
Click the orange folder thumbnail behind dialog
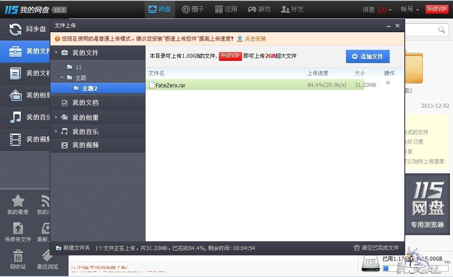click(x=414, y=67)
